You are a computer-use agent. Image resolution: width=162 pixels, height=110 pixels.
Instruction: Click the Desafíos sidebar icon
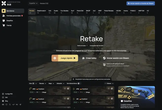tap(4, 21)
